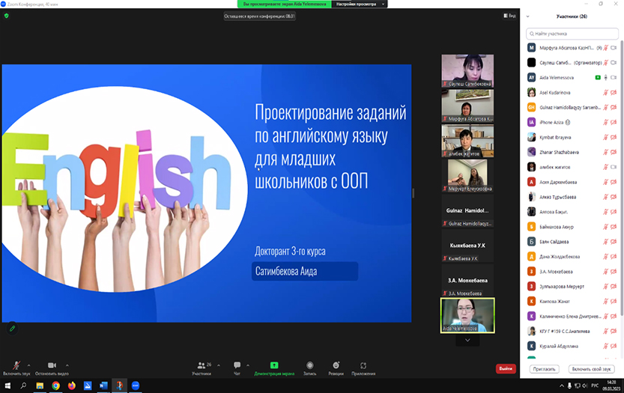The height and width of the screenshot is (393, 624).
Task: Open the Участники participants icon in toolbar
Action: click(201, 365)
